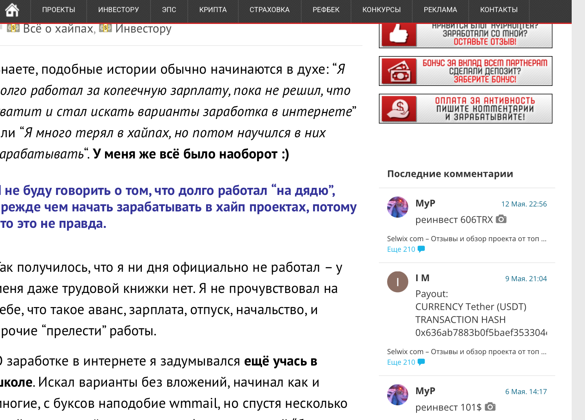Open the Selwix com review article link
The width and height of the screenshot is (585, 420).
pos(464,238)
